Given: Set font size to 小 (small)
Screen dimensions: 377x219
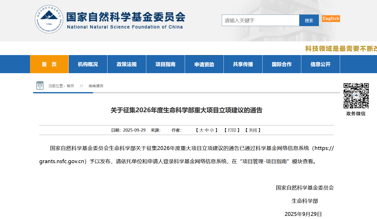Looking at the screenshot, I should pos(212,130).
